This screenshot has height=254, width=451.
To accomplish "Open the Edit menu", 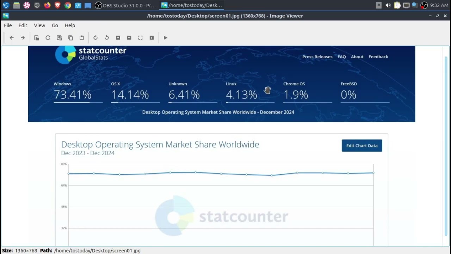I will (23, 25).
